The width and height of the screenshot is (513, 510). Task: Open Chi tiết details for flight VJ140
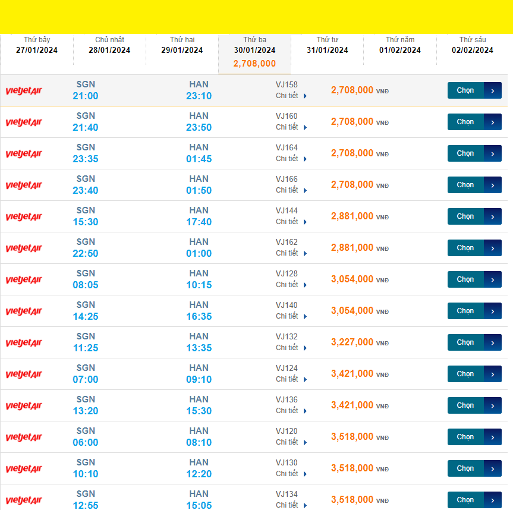pos(291,316)
